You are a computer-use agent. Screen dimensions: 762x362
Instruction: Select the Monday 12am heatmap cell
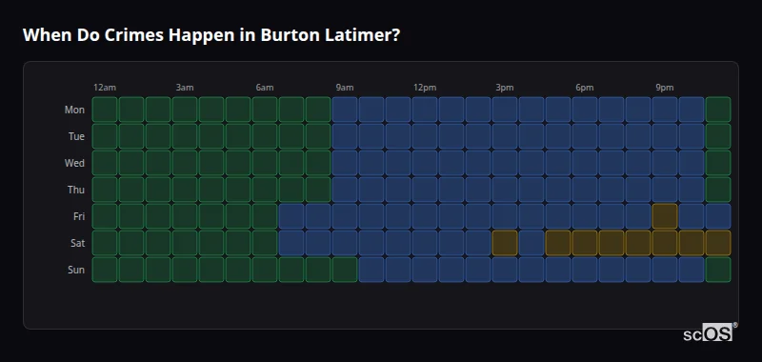pos(105,110)
